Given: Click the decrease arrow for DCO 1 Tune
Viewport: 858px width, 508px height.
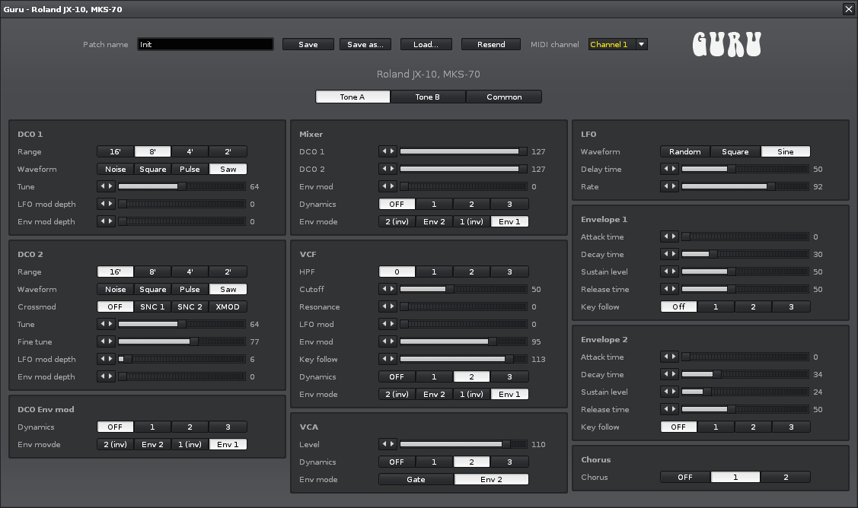Looking at the screenshot, I should tap(102, 186).
